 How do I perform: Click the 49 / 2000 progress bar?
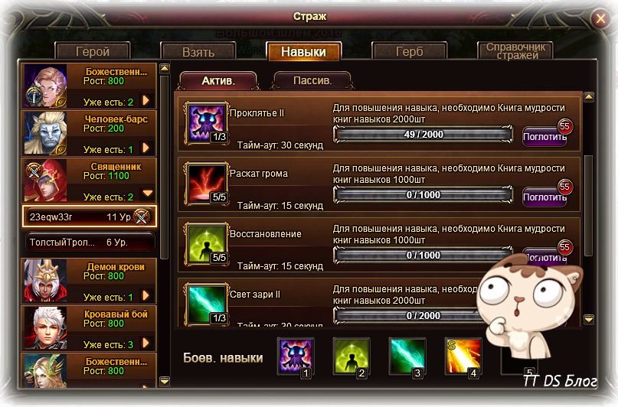[423, 134]
